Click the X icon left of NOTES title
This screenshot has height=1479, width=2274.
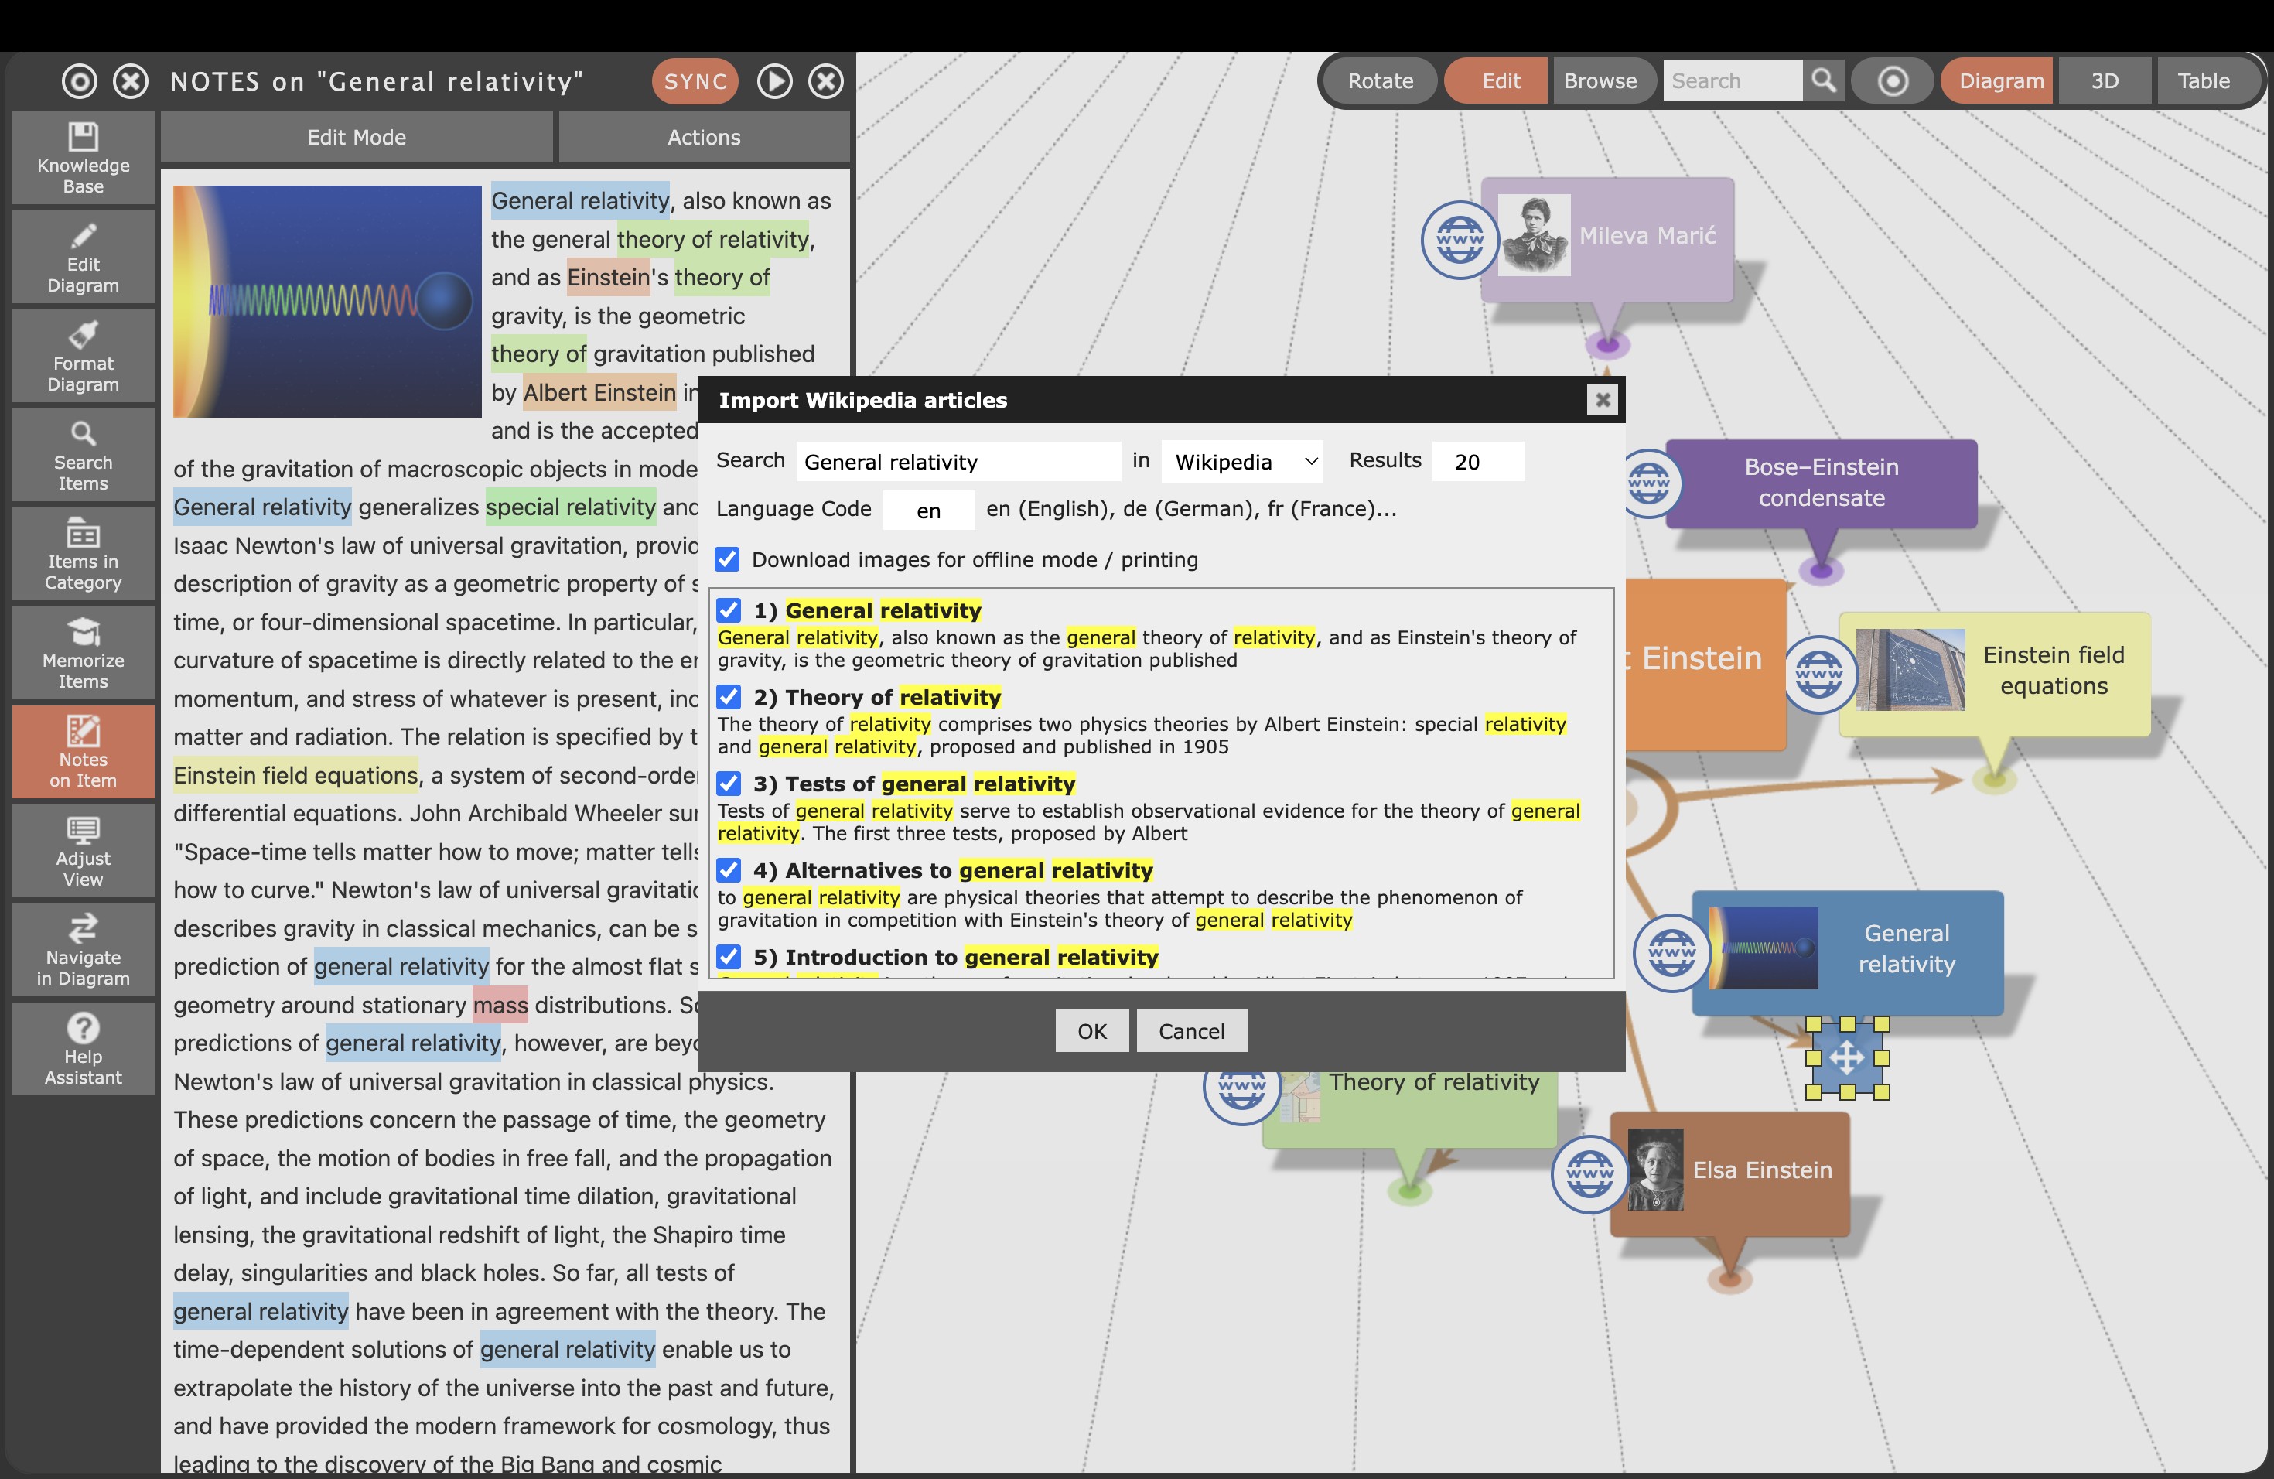pyautogui.click(x=131, y=81)
